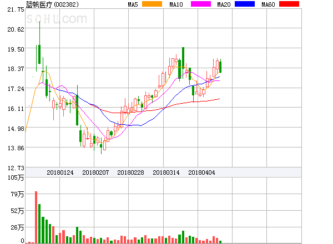Click the 18.37 price axis label
This screenshot has height=244, width=333.
tap(16, 69)
